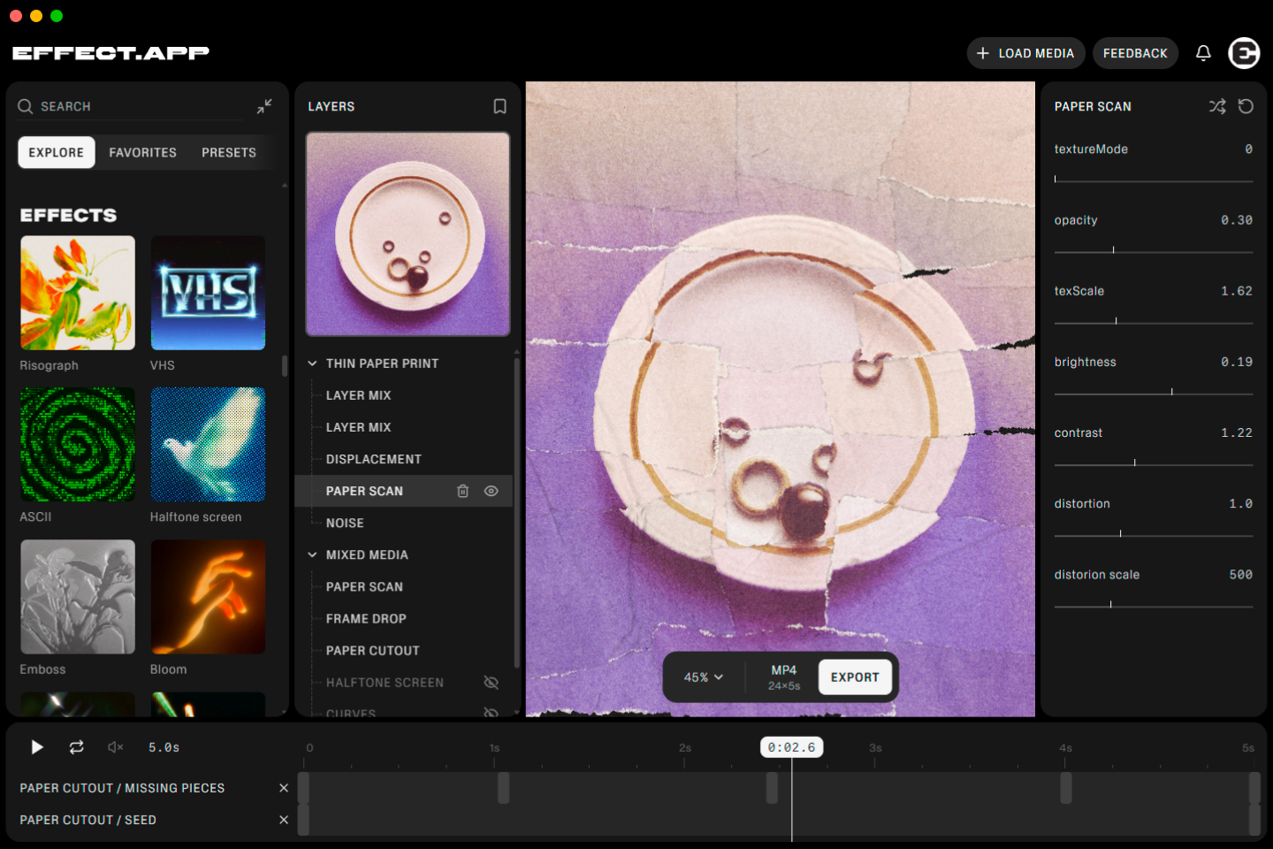
Task: Click the layer preview thumbnail
Action: point(408,234)
